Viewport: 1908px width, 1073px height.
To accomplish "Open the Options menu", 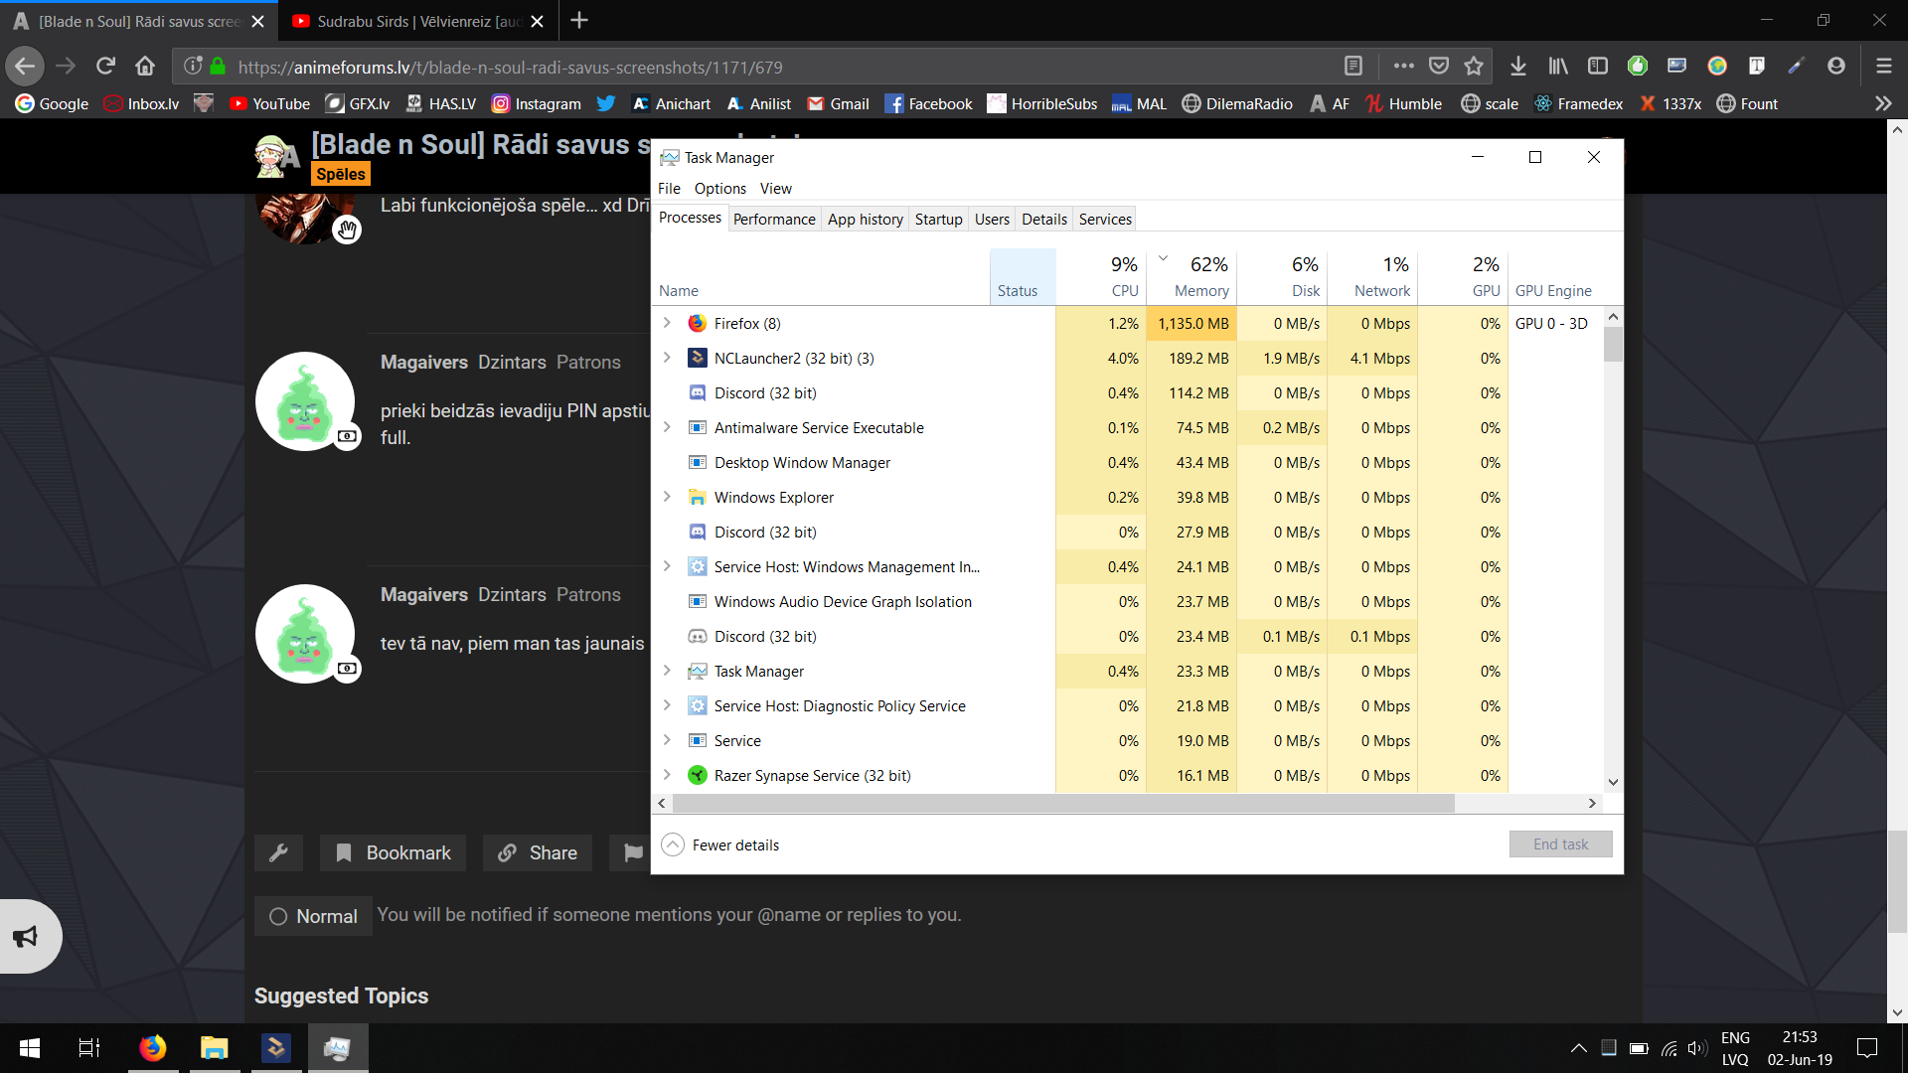I will point(719,189).
